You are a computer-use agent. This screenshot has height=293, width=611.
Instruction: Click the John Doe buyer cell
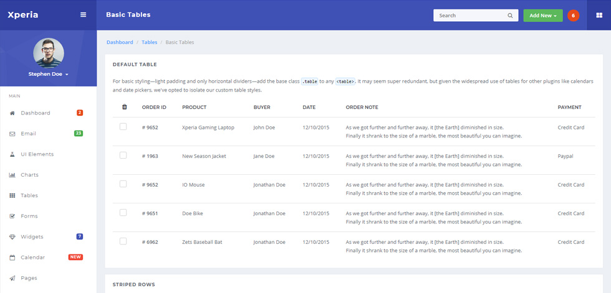tap(264, 128)
